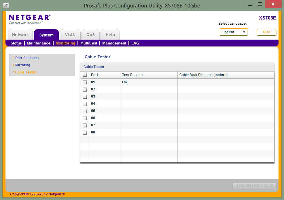
Task: Click port number 05 in the table
Action: tap(93, 111)
